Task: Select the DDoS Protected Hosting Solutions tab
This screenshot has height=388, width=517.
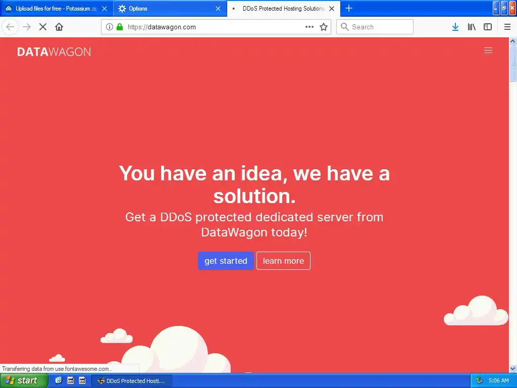Action: (284, 9)
